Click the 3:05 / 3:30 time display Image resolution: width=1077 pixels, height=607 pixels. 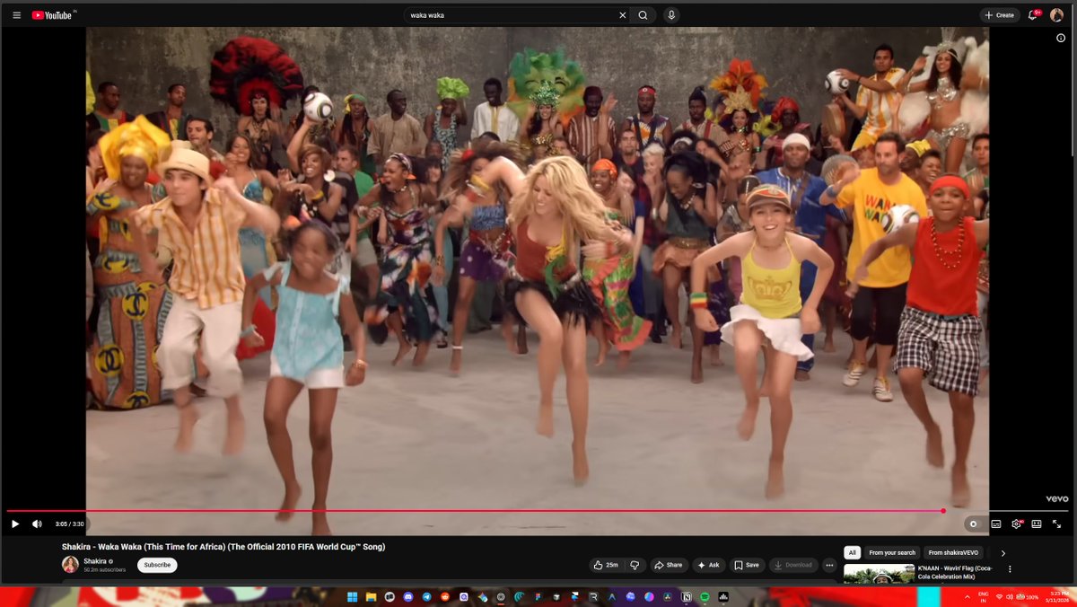(69, 523)
